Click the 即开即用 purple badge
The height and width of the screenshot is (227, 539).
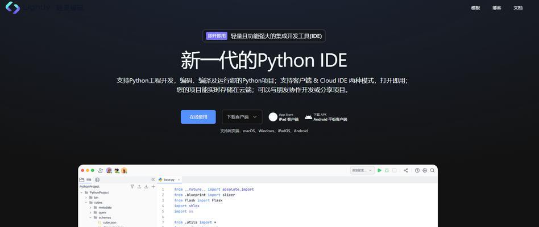tap(217, 36)
